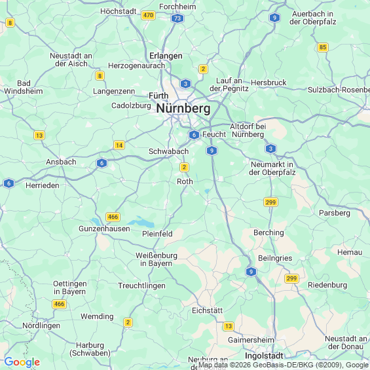The image size is (370, 370).
Task: Click the 299 shield above Berching
Action: (x=270, y=202)
